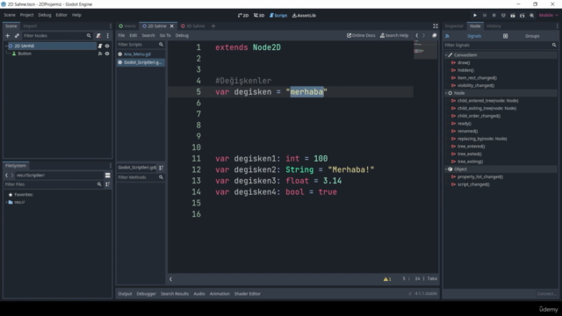This screenshot has height=316, width=562.
Task: Open the Editor menu
Action: [x=61, y=15]
